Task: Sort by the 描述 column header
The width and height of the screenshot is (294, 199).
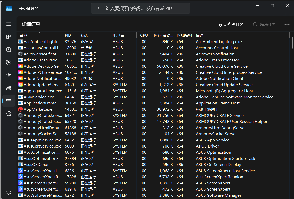Action: [x=242, y=35]
